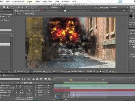Select the Eraser tool
The image size is (135, 101).
click(22, 7)
